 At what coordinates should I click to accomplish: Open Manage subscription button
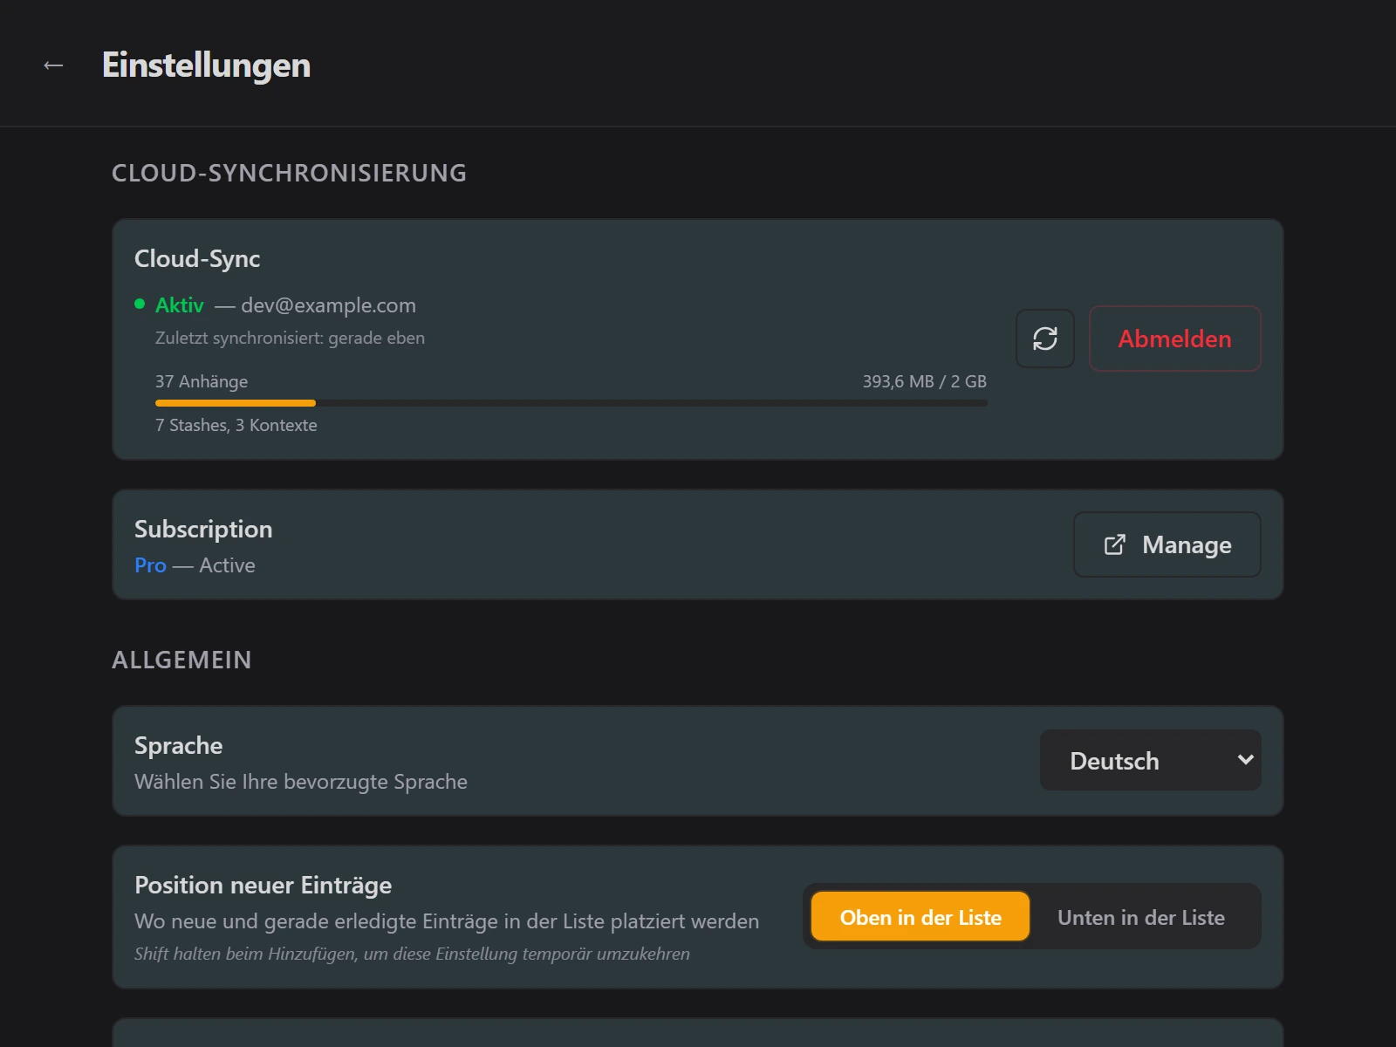[1167, 544]
